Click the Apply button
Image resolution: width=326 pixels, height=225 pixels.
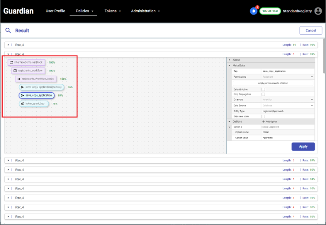(303, 146)
